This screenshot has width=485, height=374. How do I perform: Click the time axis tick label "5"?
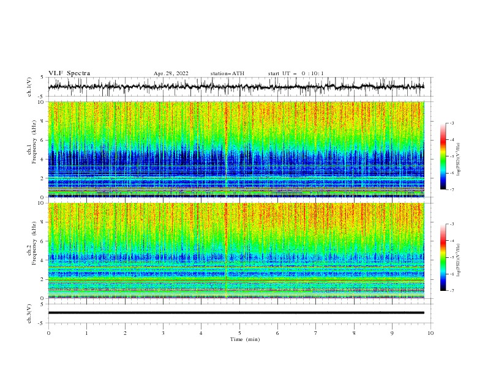point(239,333)
